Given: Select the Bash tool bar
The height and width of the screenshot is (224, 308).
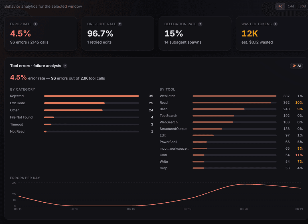Looking at the screenshot, I should pos(234,109).
